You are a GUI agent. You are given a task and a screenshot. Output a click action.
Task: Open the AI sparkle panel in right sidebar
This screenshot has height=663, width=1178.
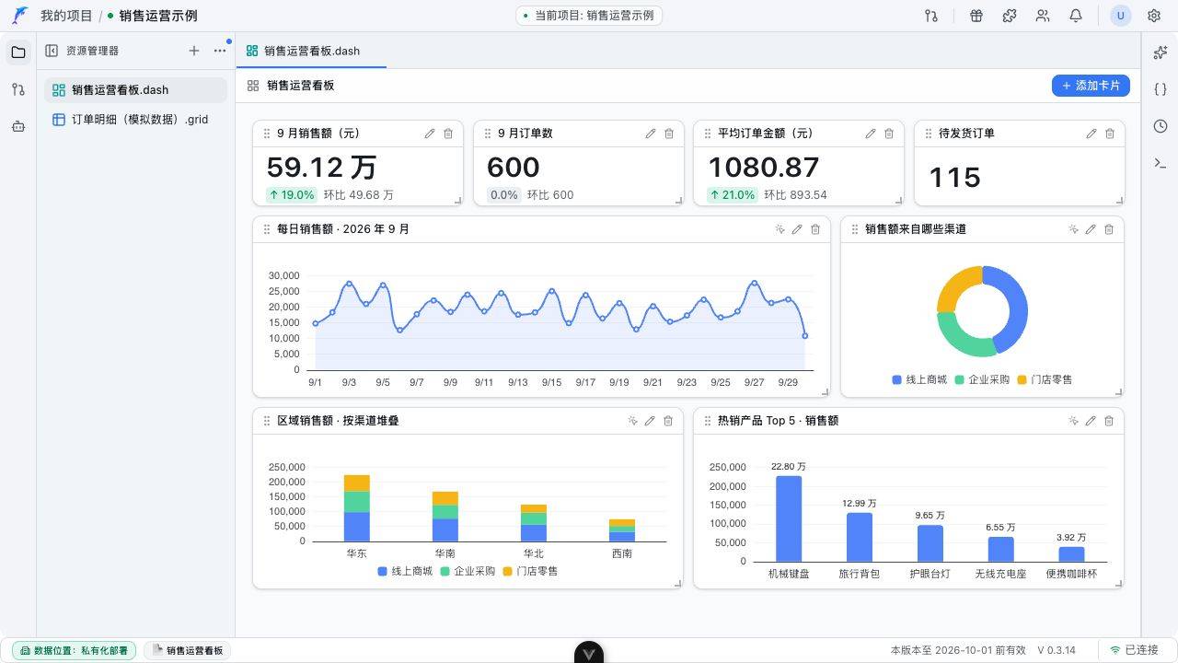1161,52
